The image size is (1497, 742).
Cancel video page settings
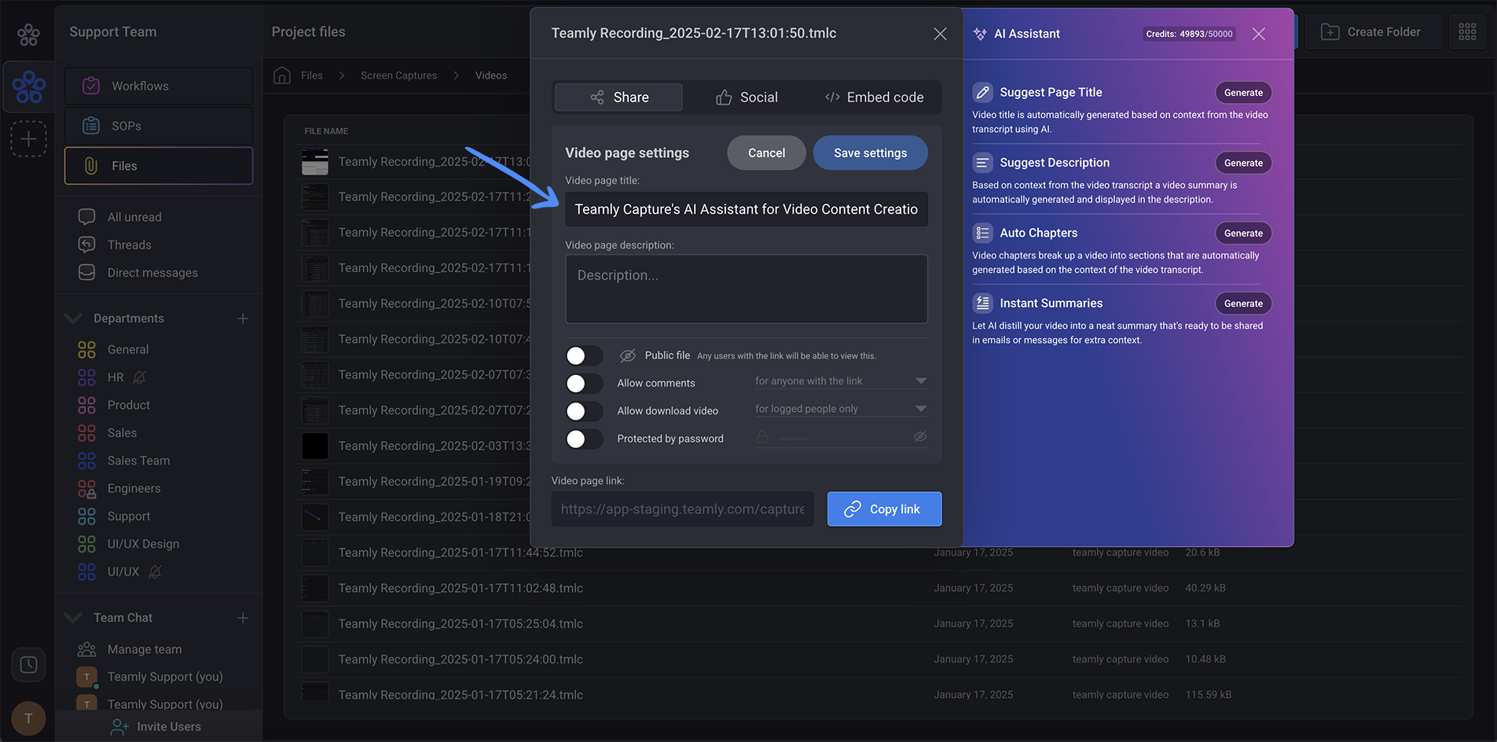coord(766,153)
